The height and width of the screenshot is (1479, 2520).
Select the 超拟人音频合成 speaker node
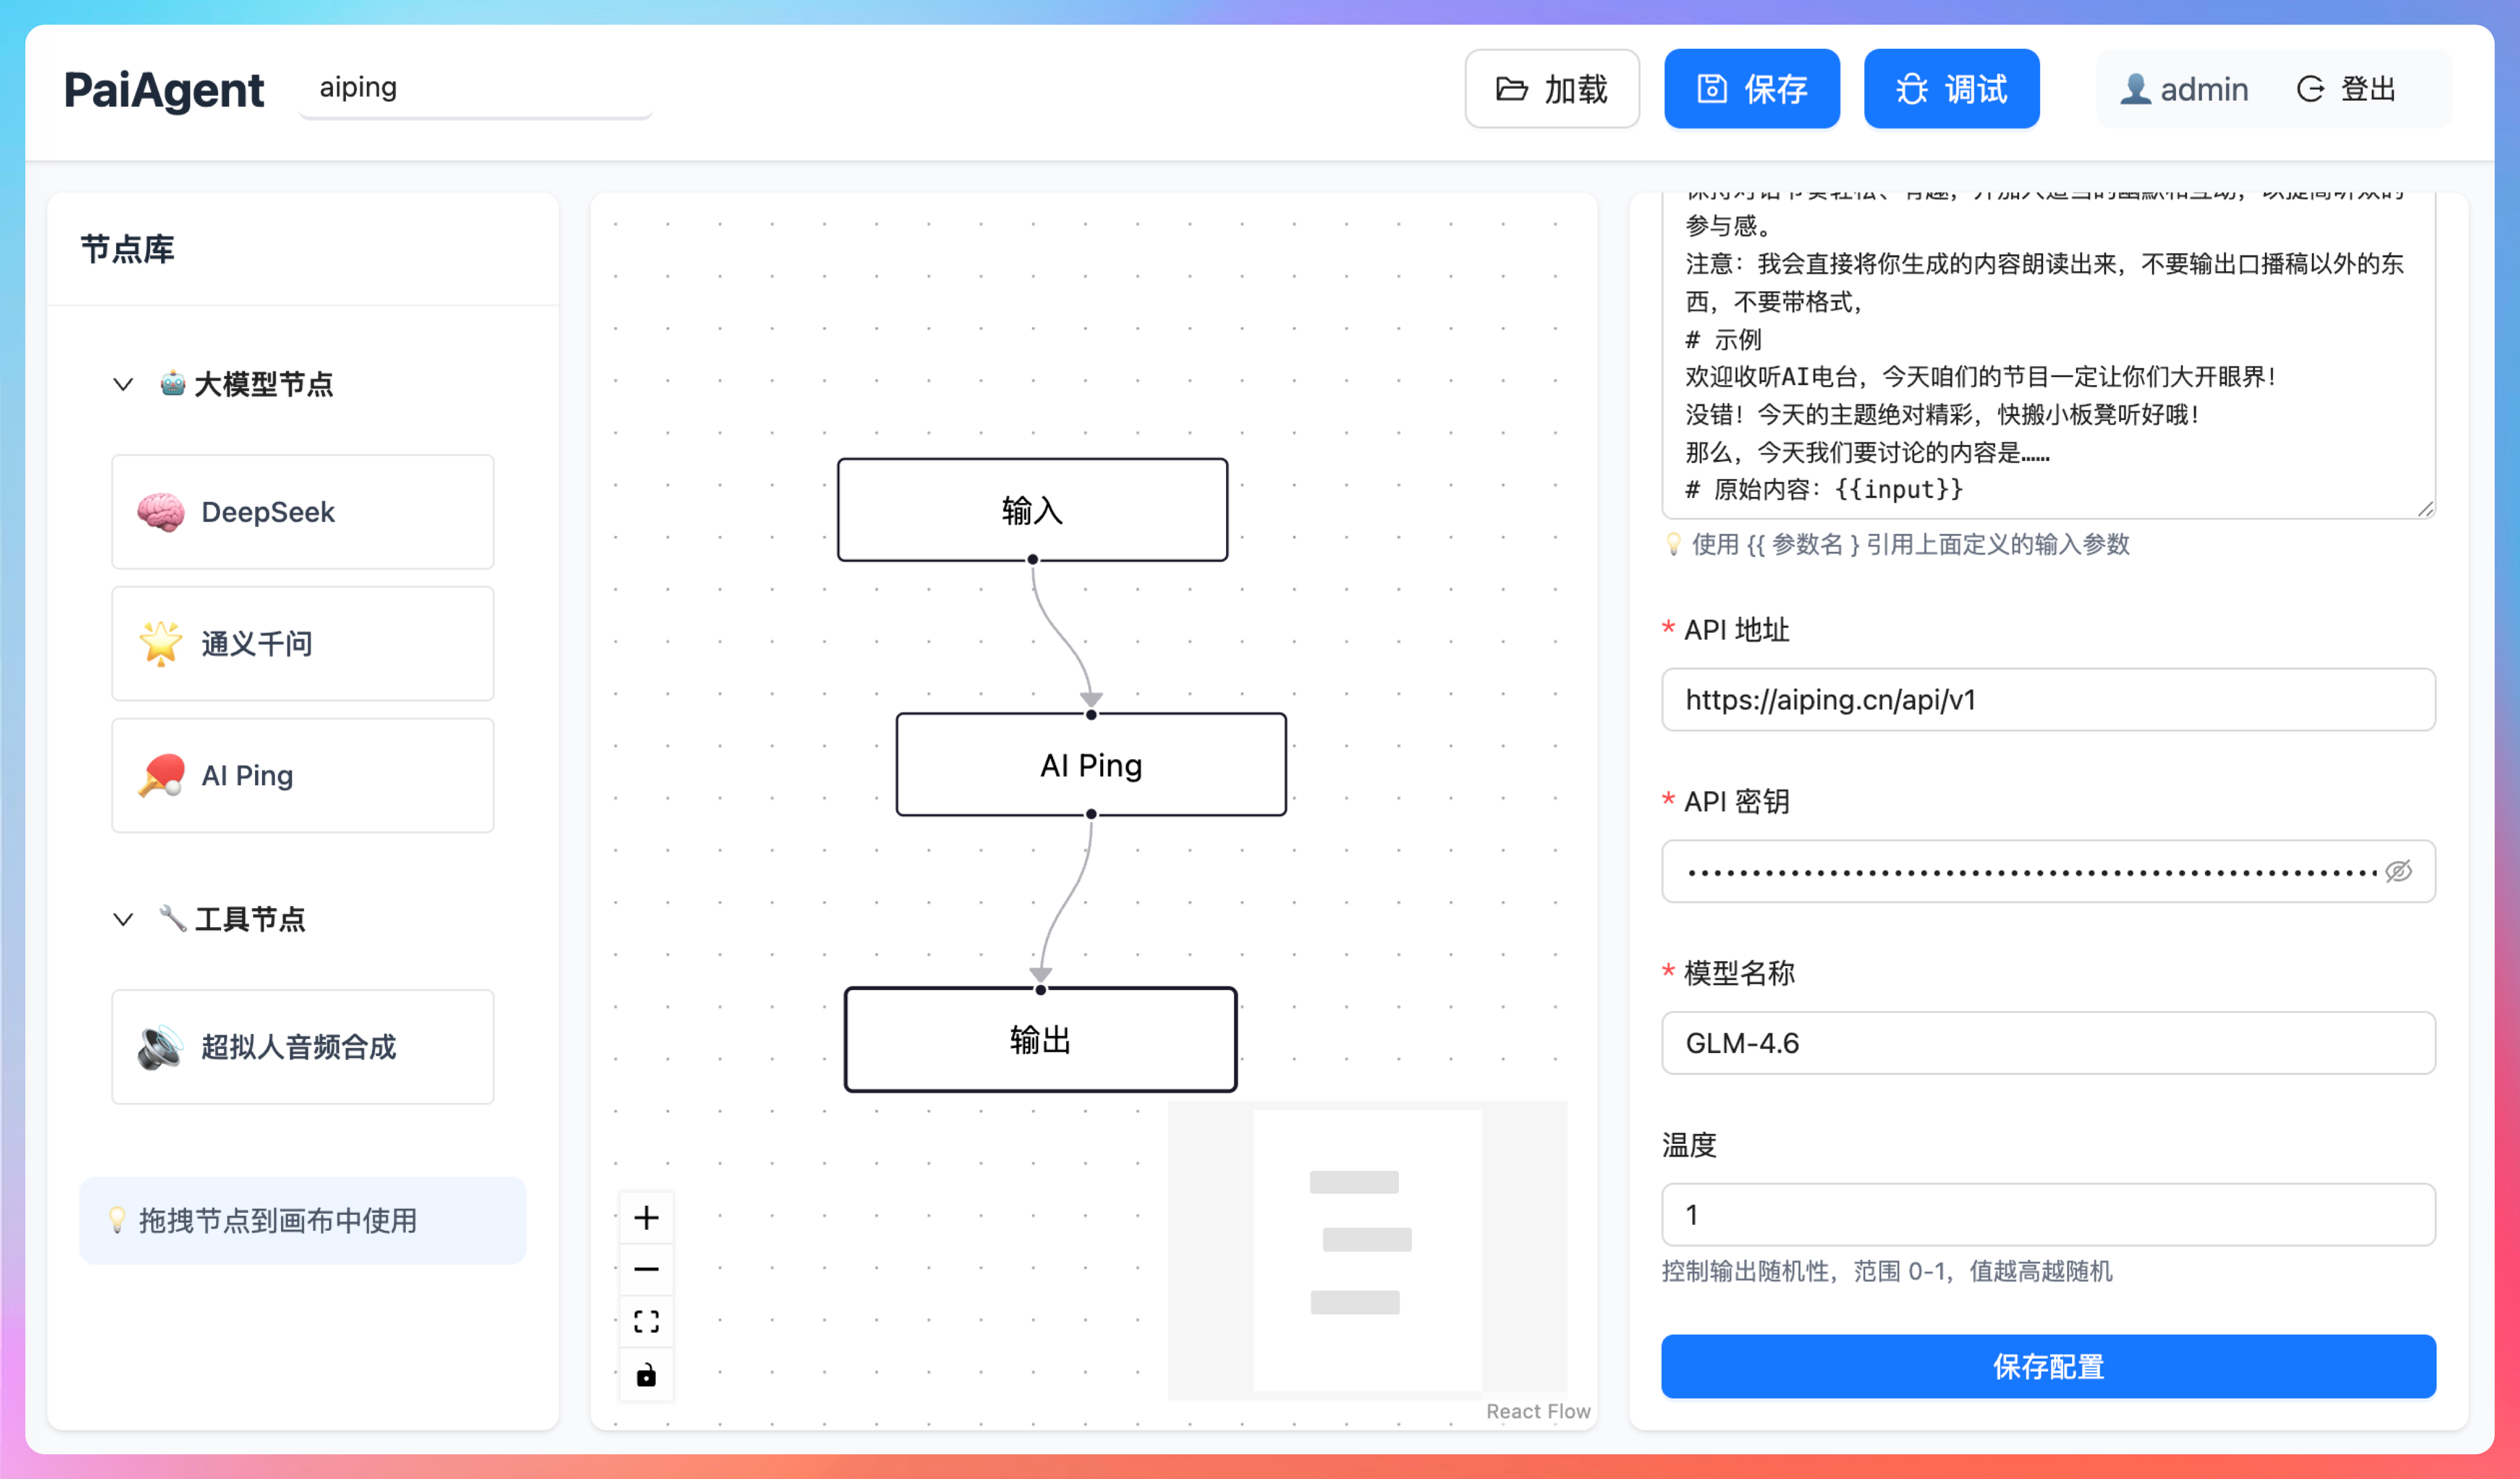[x=302, y=1046]
